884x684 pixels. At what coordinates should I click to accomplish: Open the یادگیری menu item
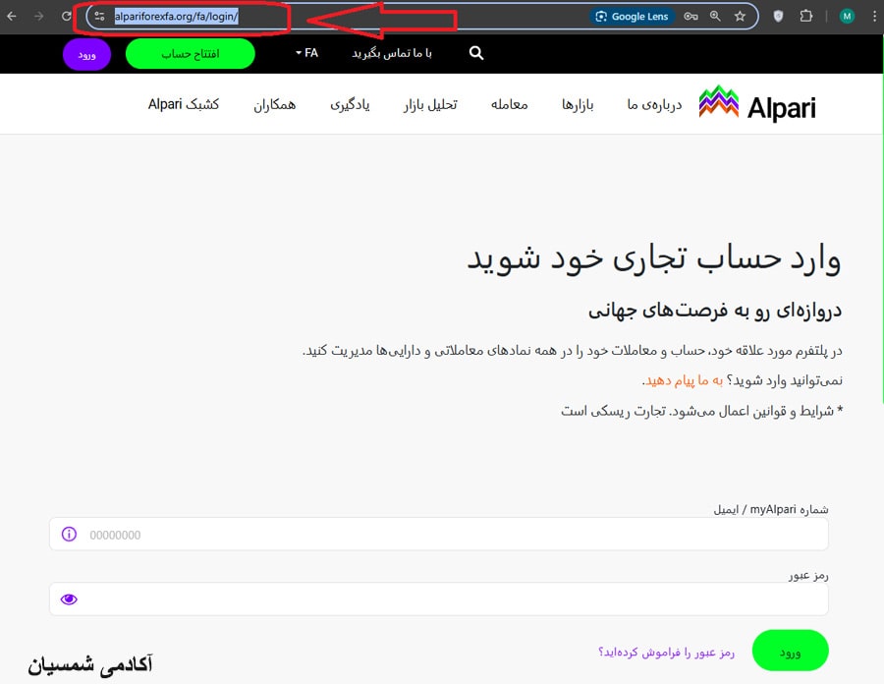[350, 105]
